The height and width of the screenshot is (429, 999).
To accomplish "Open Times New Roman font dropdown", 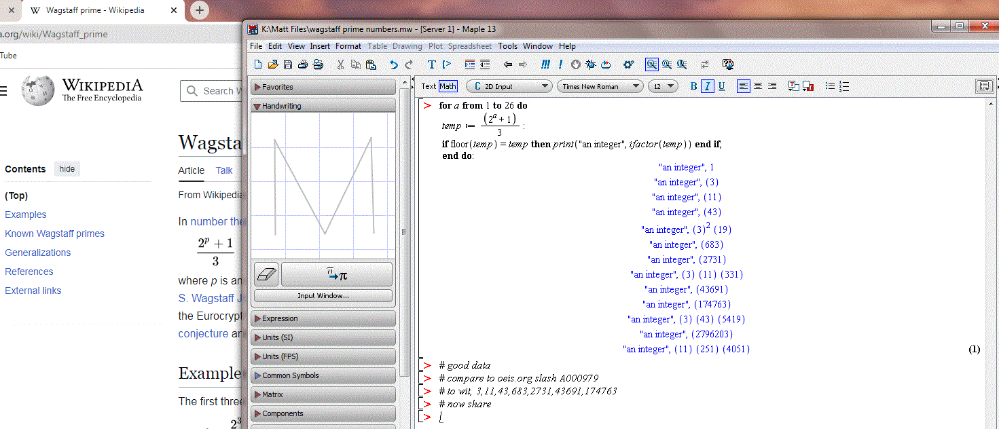I will point(600,86).
